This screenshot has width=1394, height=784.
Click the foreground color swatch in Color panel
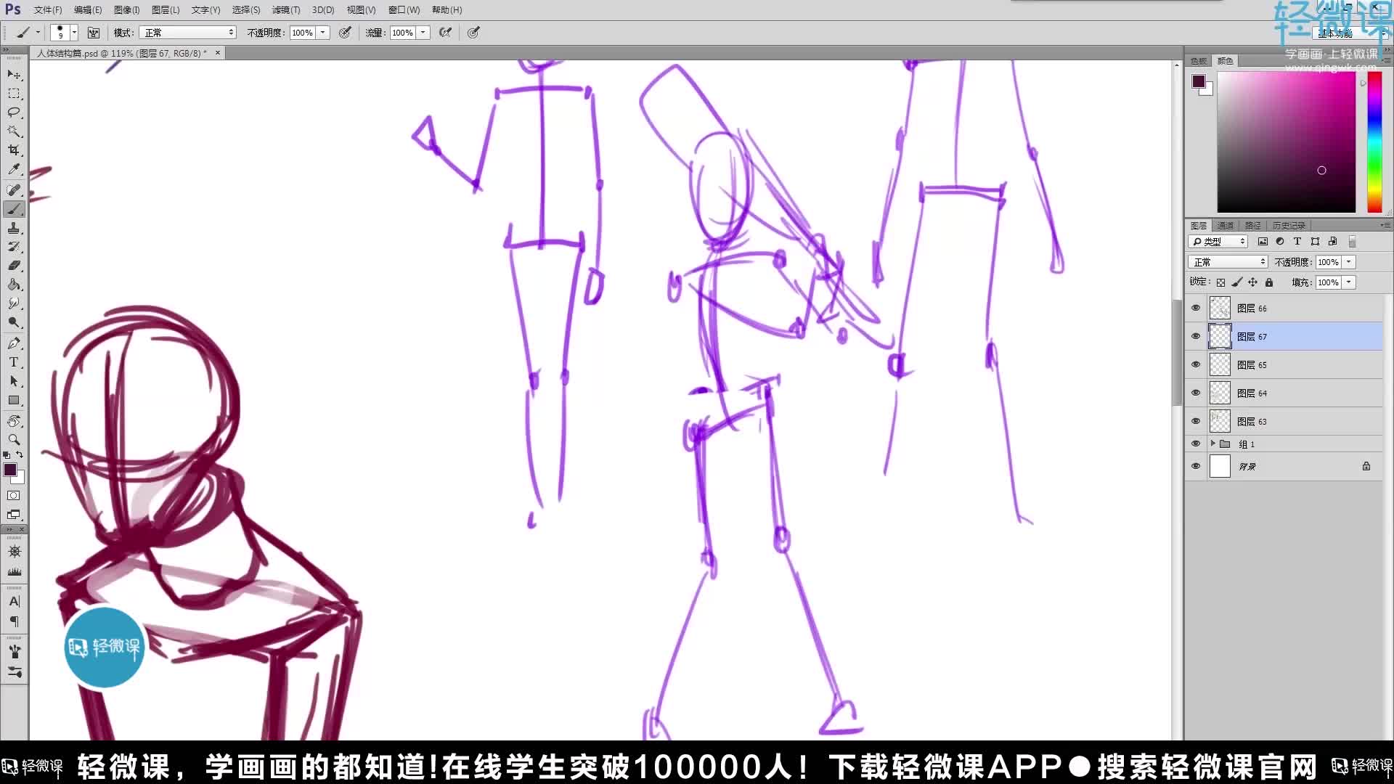1199,81
